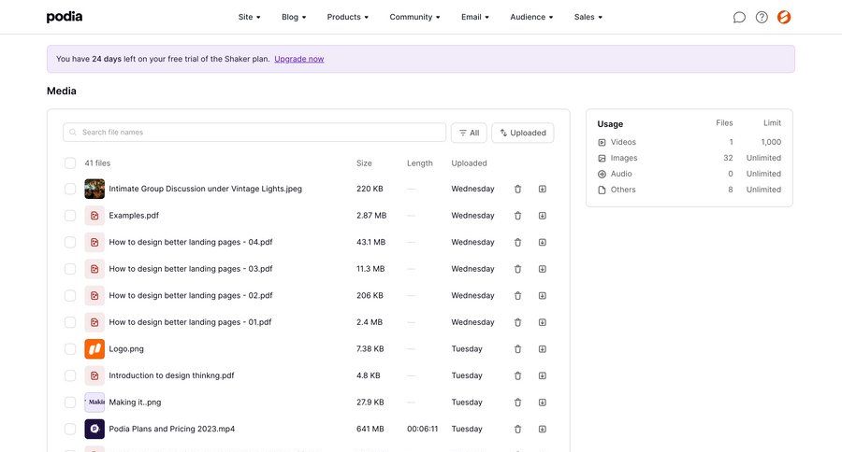
Task: Expand the Community dropdown menu
Action: point(414,17)
